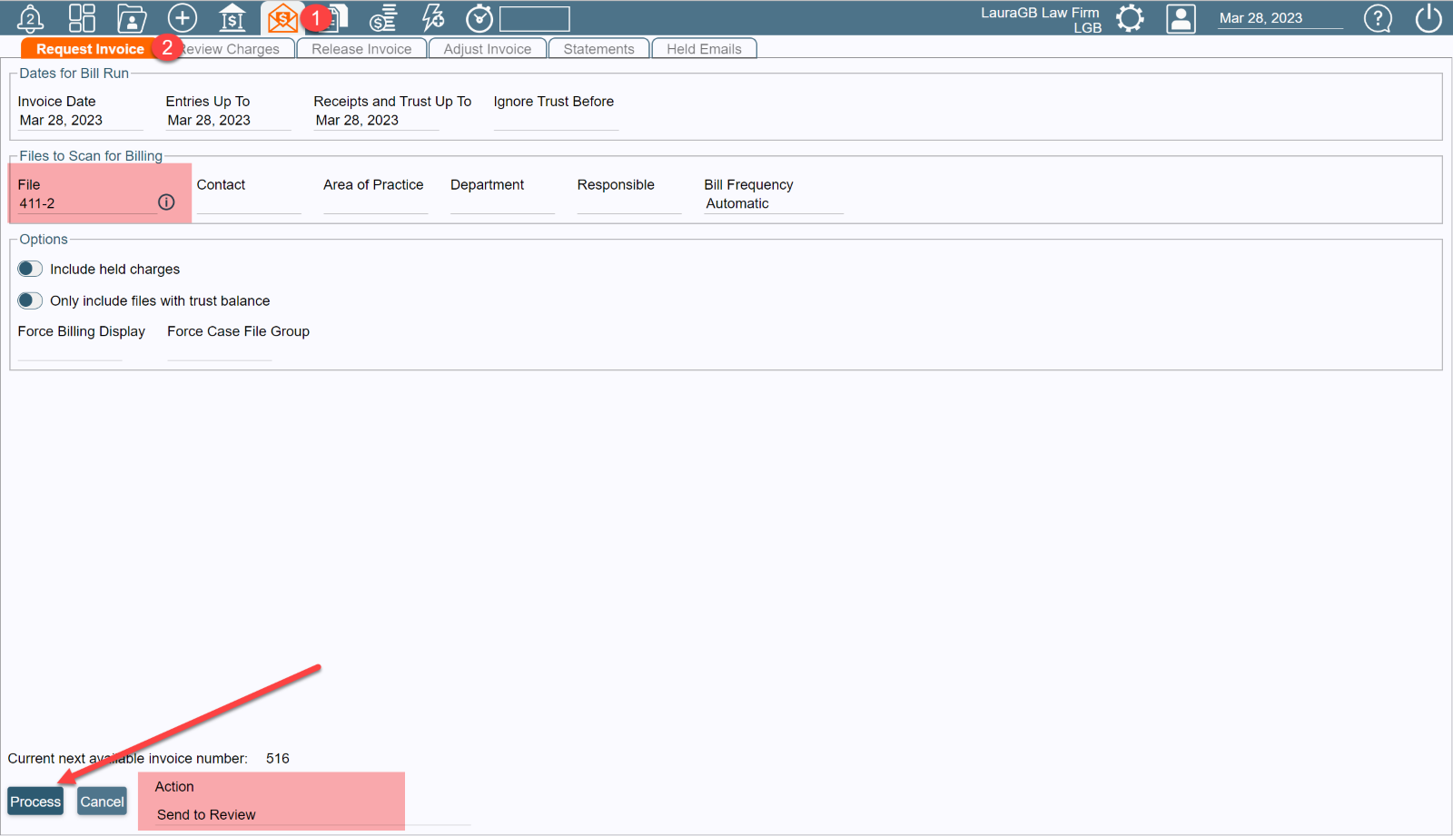Select the dashboard grid icon
This screenshot has height=836, width=1453.
82,17
